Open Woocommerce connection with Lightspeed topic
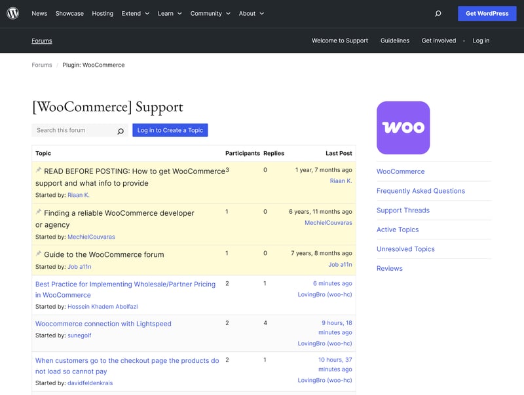 point(103,324)
